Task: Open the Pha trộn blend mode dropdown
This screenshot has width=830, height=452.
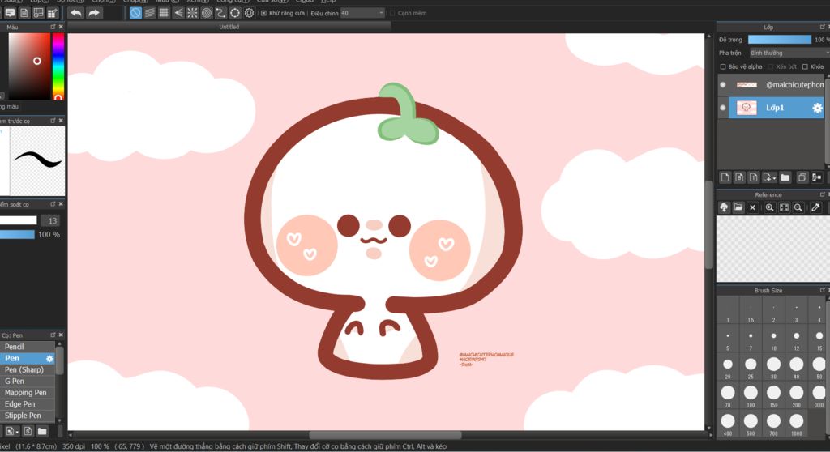Action: [x=788, y=53]
